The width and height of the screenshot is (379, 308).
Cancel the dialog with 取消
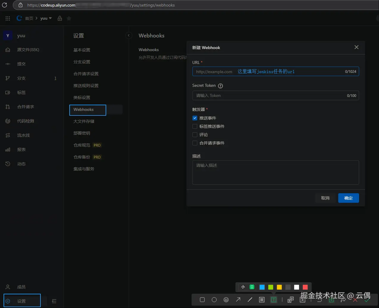pos(325,198)
